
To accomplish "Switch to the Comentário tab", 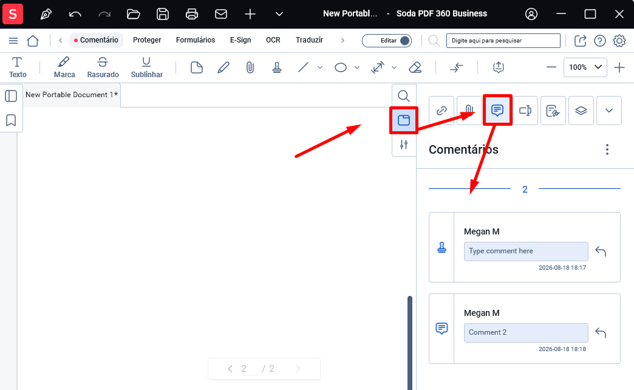I will point(96,40).
